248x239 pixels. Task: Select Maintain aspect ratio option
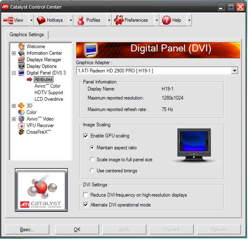pos(92,148)
